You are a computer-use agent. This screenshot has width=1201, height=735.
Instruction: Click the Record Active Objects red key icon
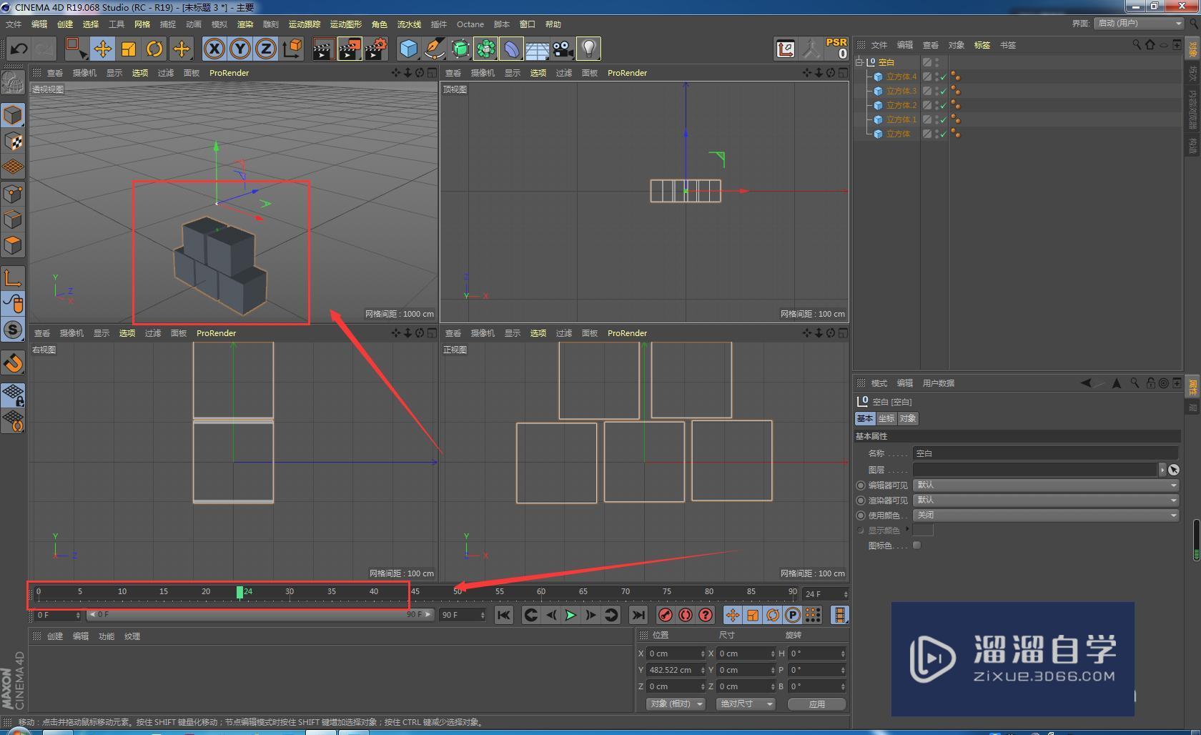click(665, 615)
